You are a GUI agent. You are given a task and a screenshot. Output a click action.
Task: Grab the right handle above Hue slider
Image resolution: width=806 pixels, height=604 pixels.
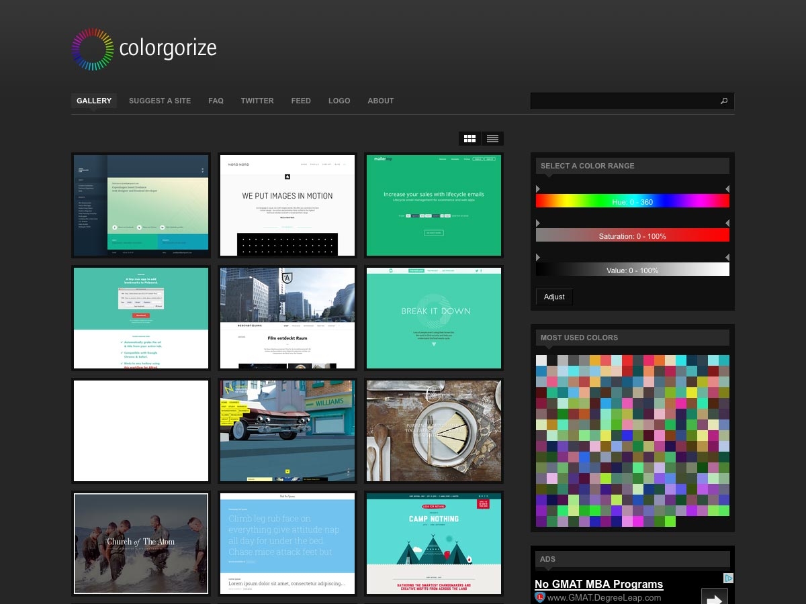point(727,189)
